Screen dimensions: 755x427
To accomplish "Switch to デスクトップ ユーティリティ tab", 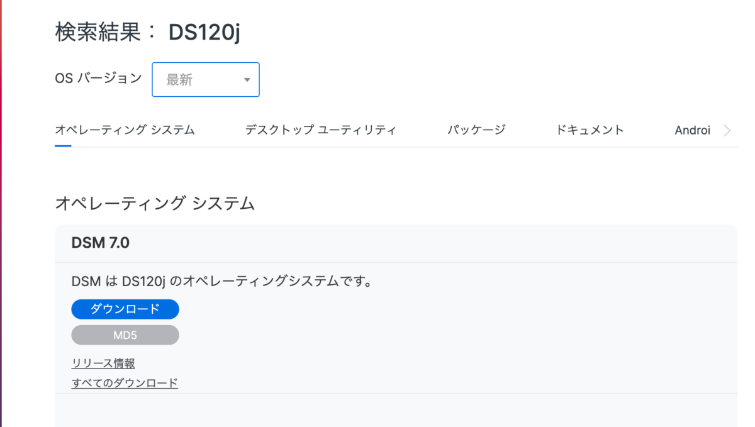I will tap(320, 130).
